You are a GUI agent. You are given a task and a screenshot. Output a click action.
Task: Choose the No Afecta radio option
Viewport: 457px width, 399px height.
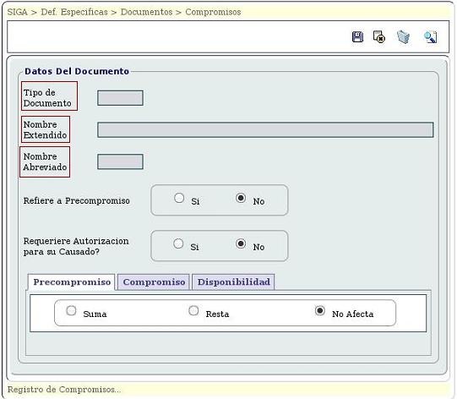[319, 310]
